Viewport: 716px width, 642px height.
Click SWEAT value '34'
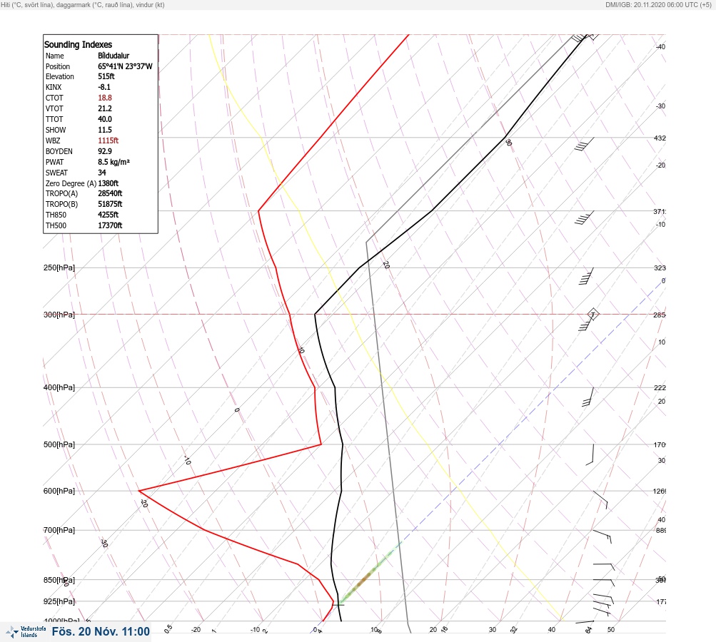click(102, 173)
